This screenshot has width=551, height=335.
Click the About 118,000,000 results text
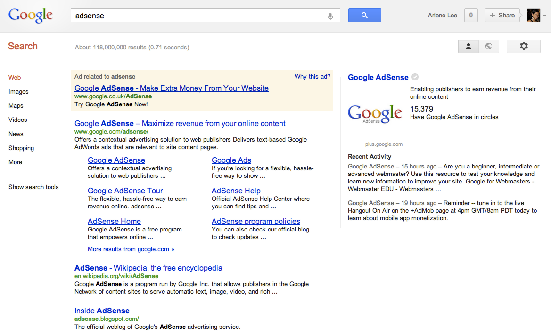pyautogui.click(x=132, y=48)
